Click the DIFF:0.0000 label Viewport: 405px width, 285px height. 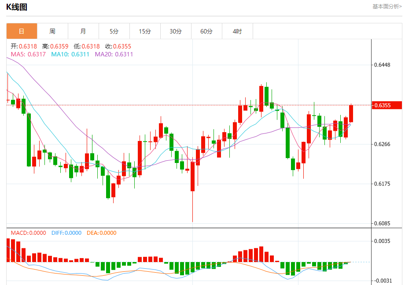(66, 233)
